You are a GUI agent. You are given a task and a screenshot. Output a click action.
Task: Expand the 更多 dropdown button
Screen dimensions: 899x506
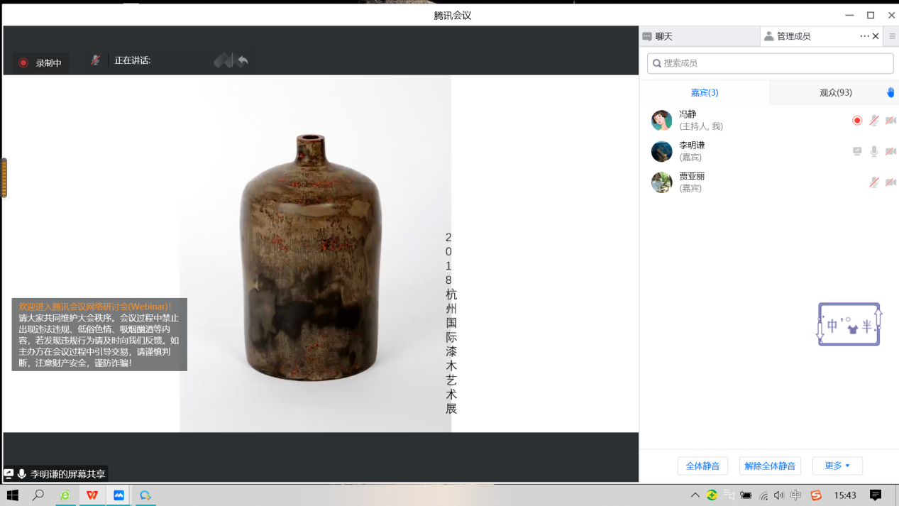(837, 466)
